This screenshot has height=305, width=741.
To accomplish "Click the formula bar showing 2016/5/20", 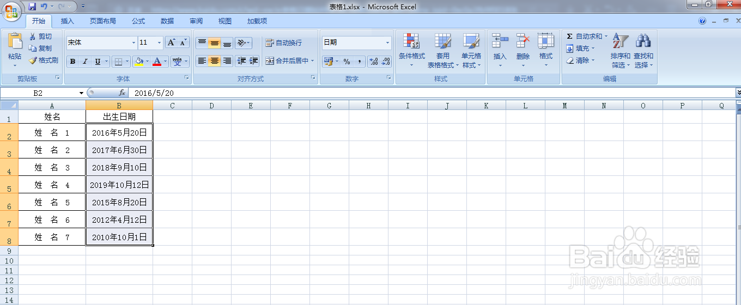I will [x=432, y=93].
